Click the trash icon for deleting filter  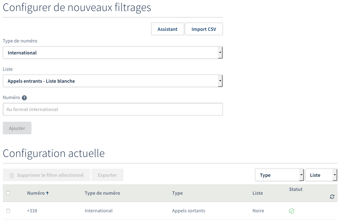(x=12, y=176)
